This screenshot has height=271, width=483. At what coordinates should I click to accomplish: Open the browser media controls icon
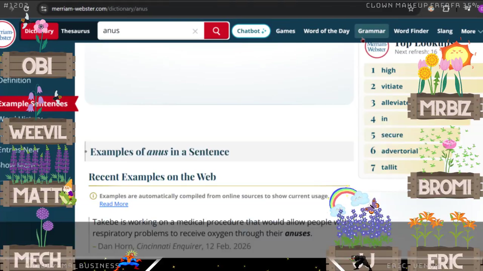(467, 9)
